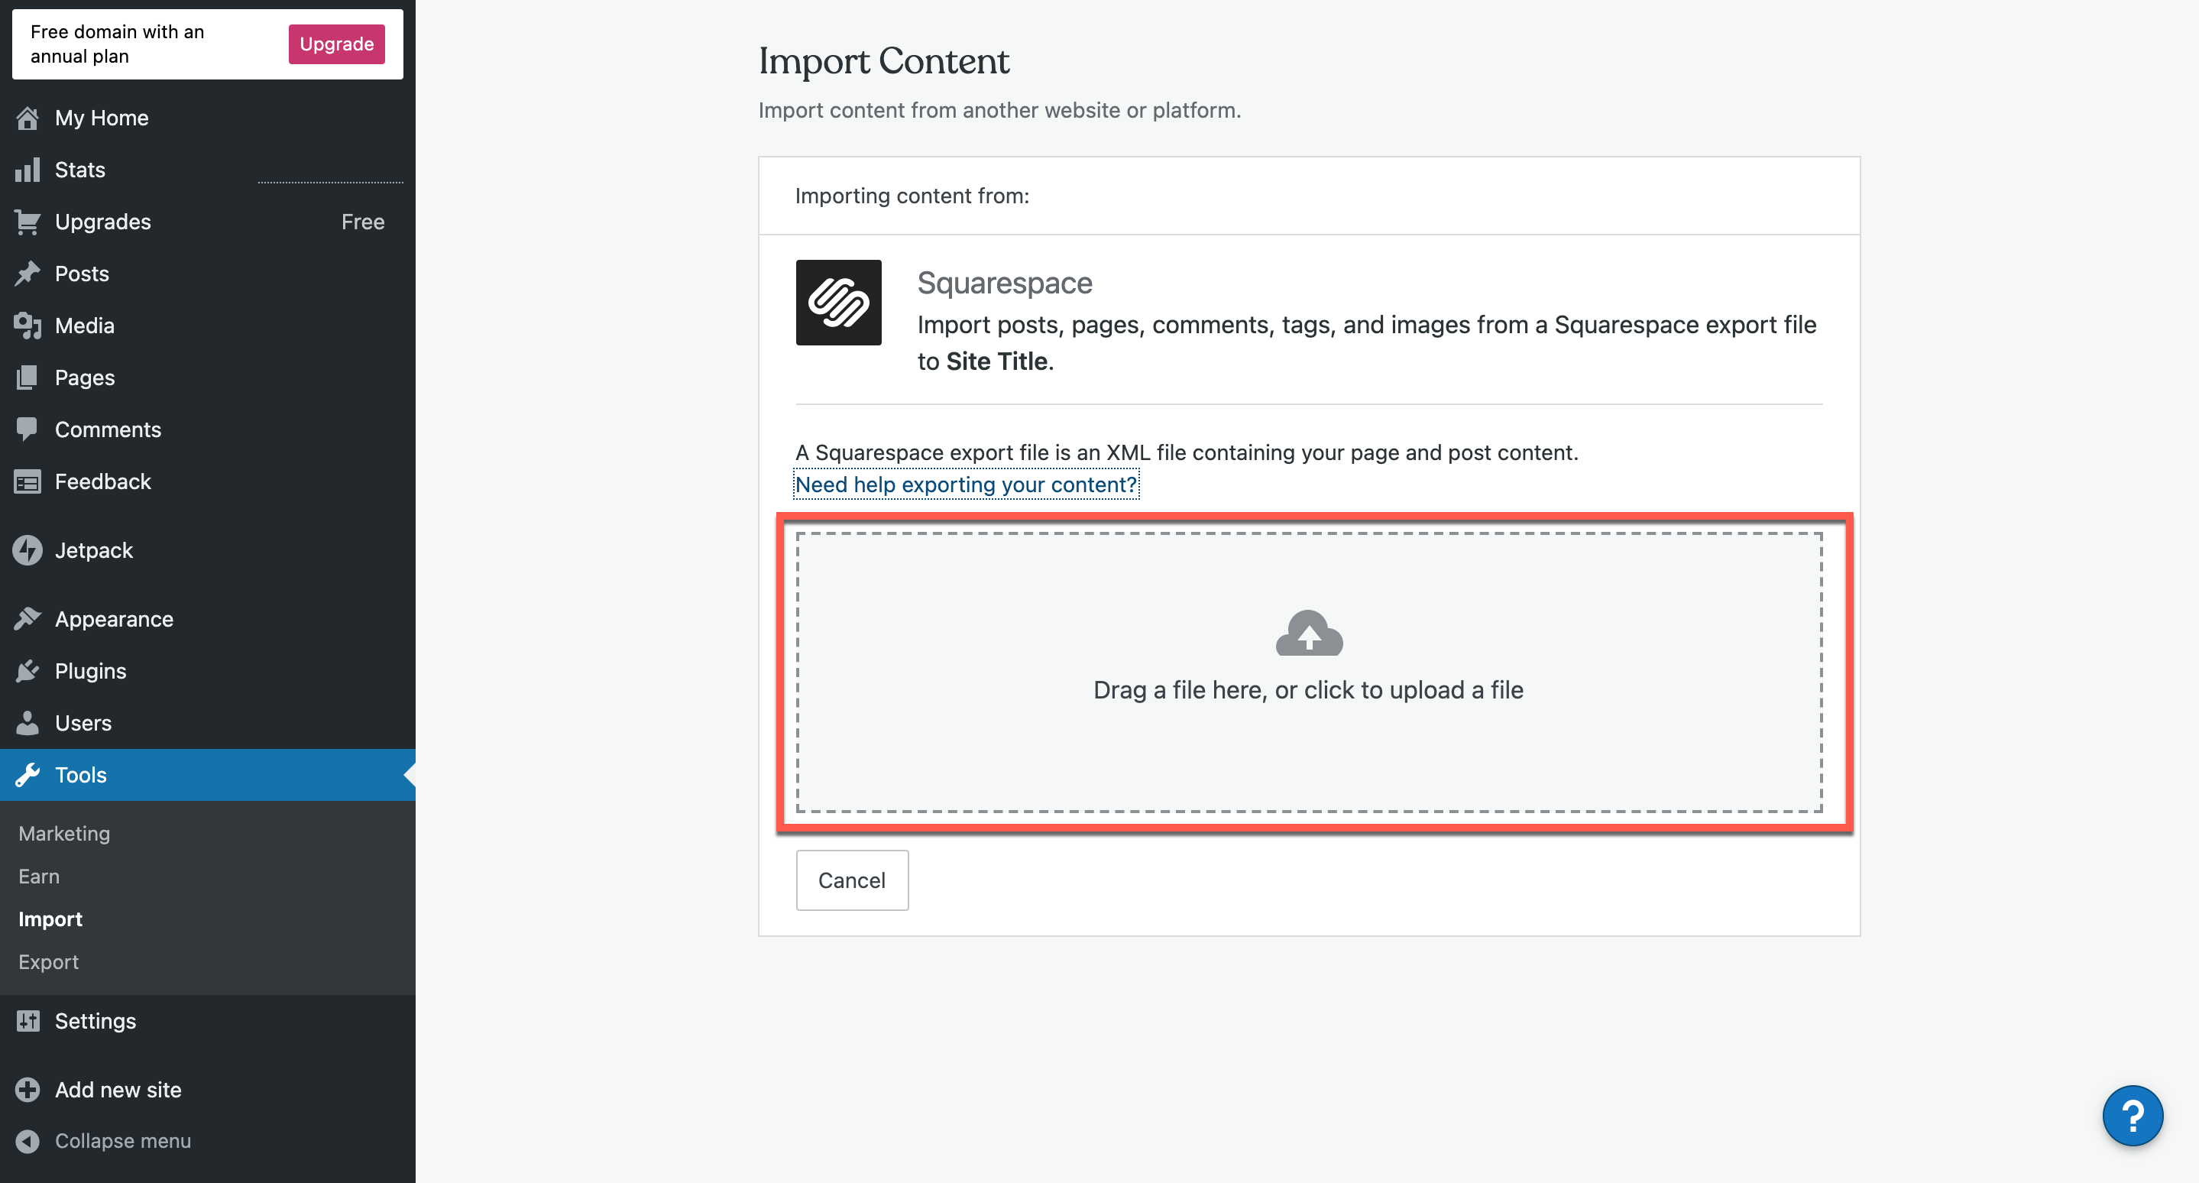Viewport: 2199px width, 1183px height.
Task: Select the Posts pin icon
Action: click(x=28, y=273)
